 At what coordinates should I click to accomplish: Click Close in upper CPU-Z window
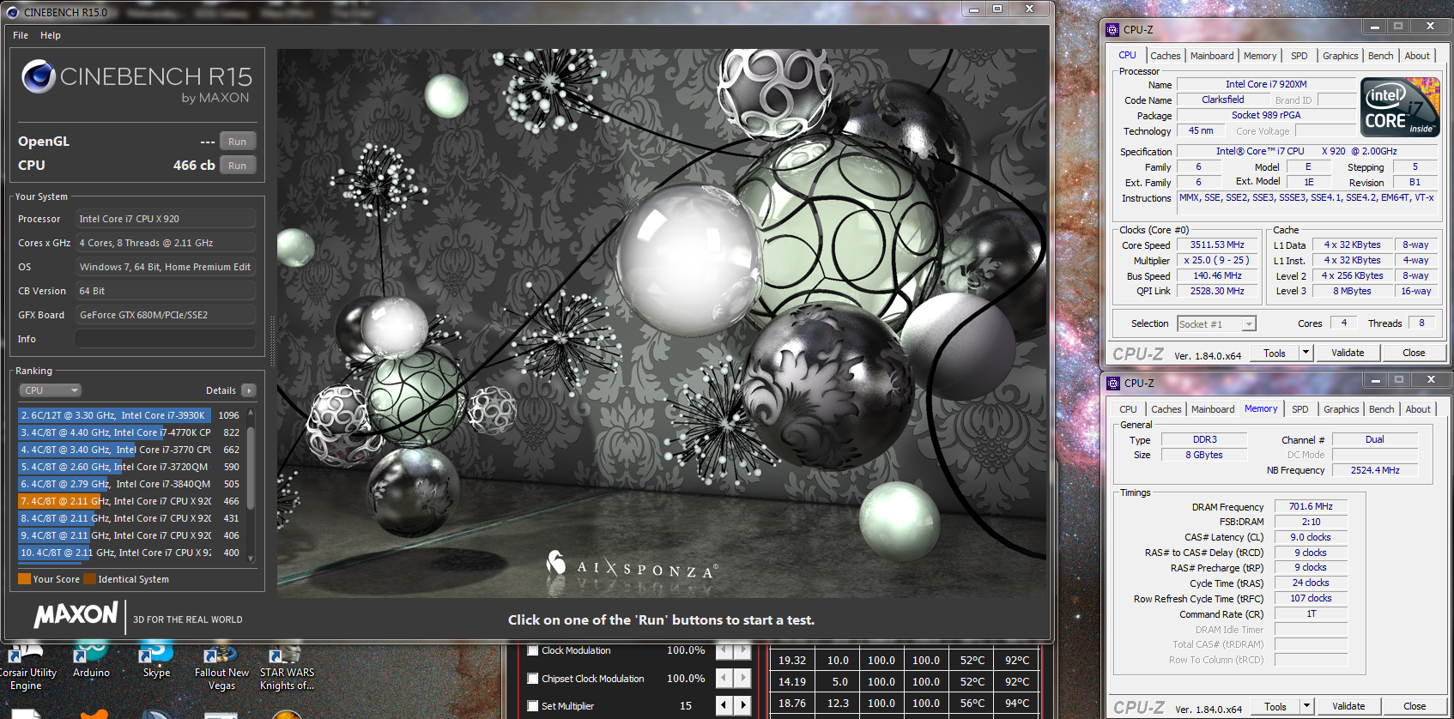(1414, 353)
